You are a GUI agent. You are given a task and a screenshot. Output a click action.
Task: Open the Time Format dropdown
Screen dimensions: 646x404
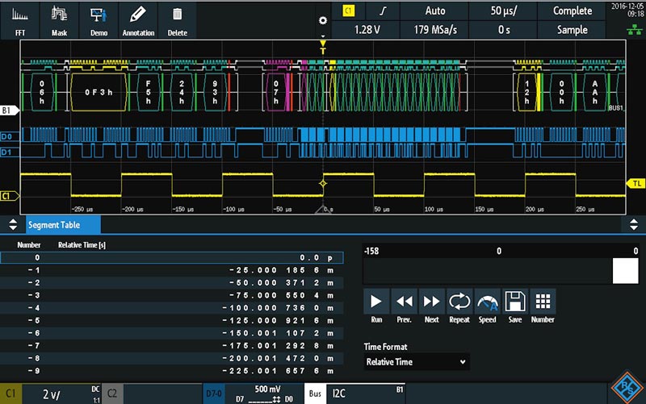(x=416, y=362)
